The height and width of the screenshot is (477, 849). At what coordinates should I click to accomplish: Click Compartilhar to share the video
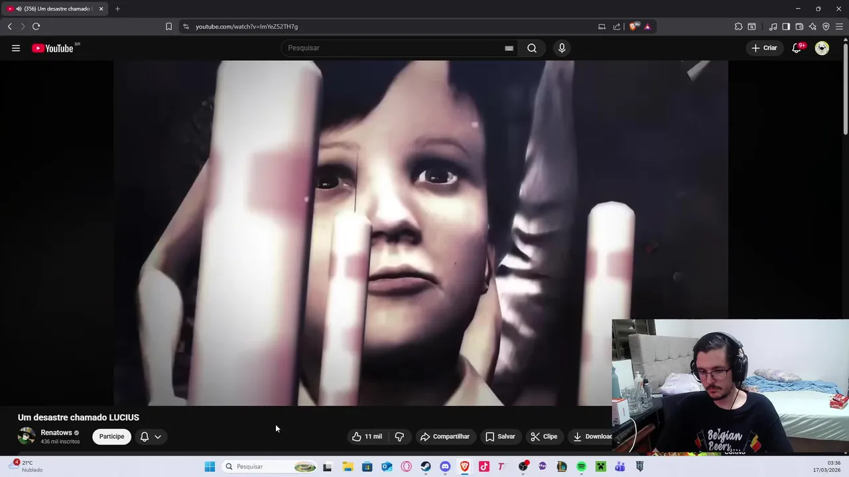444,437
